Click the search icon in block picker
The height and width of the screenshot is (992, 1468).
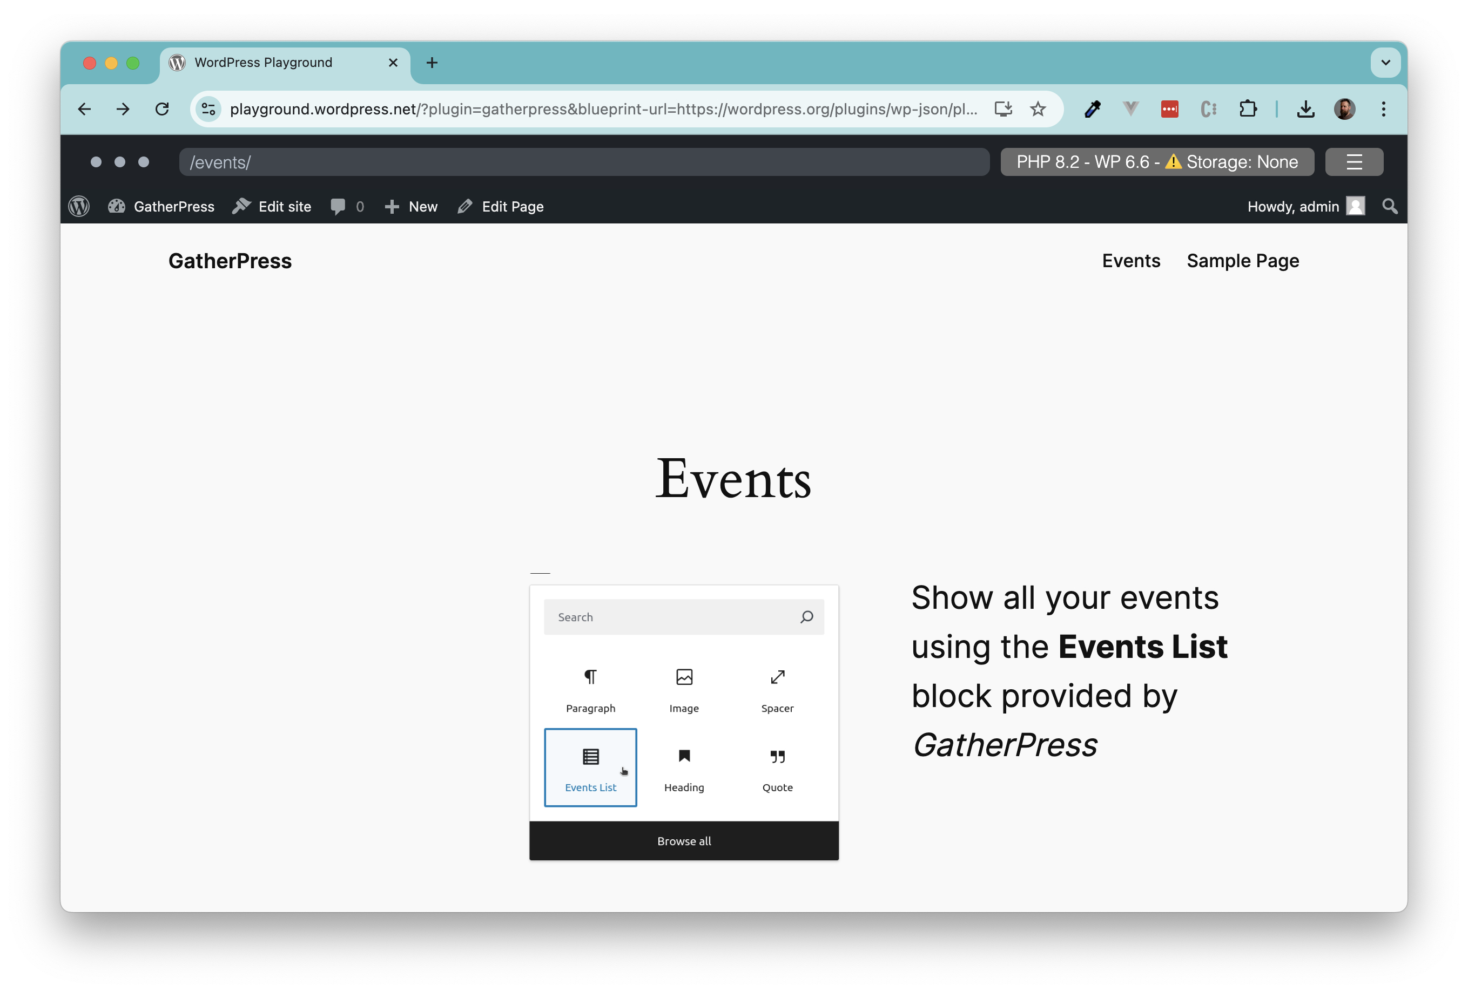[806, 617]
